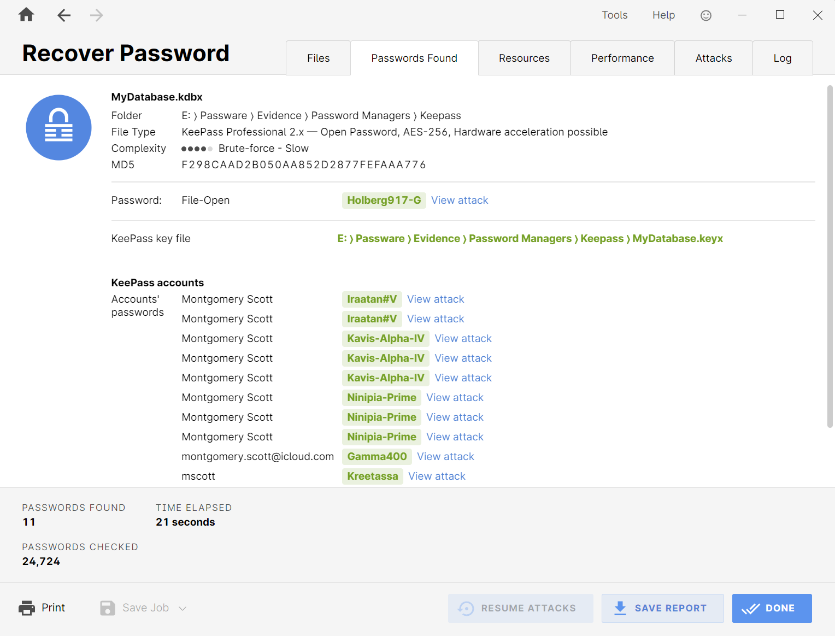
Task: Click the back navigation arrow
Action: [x=63, y=15]
